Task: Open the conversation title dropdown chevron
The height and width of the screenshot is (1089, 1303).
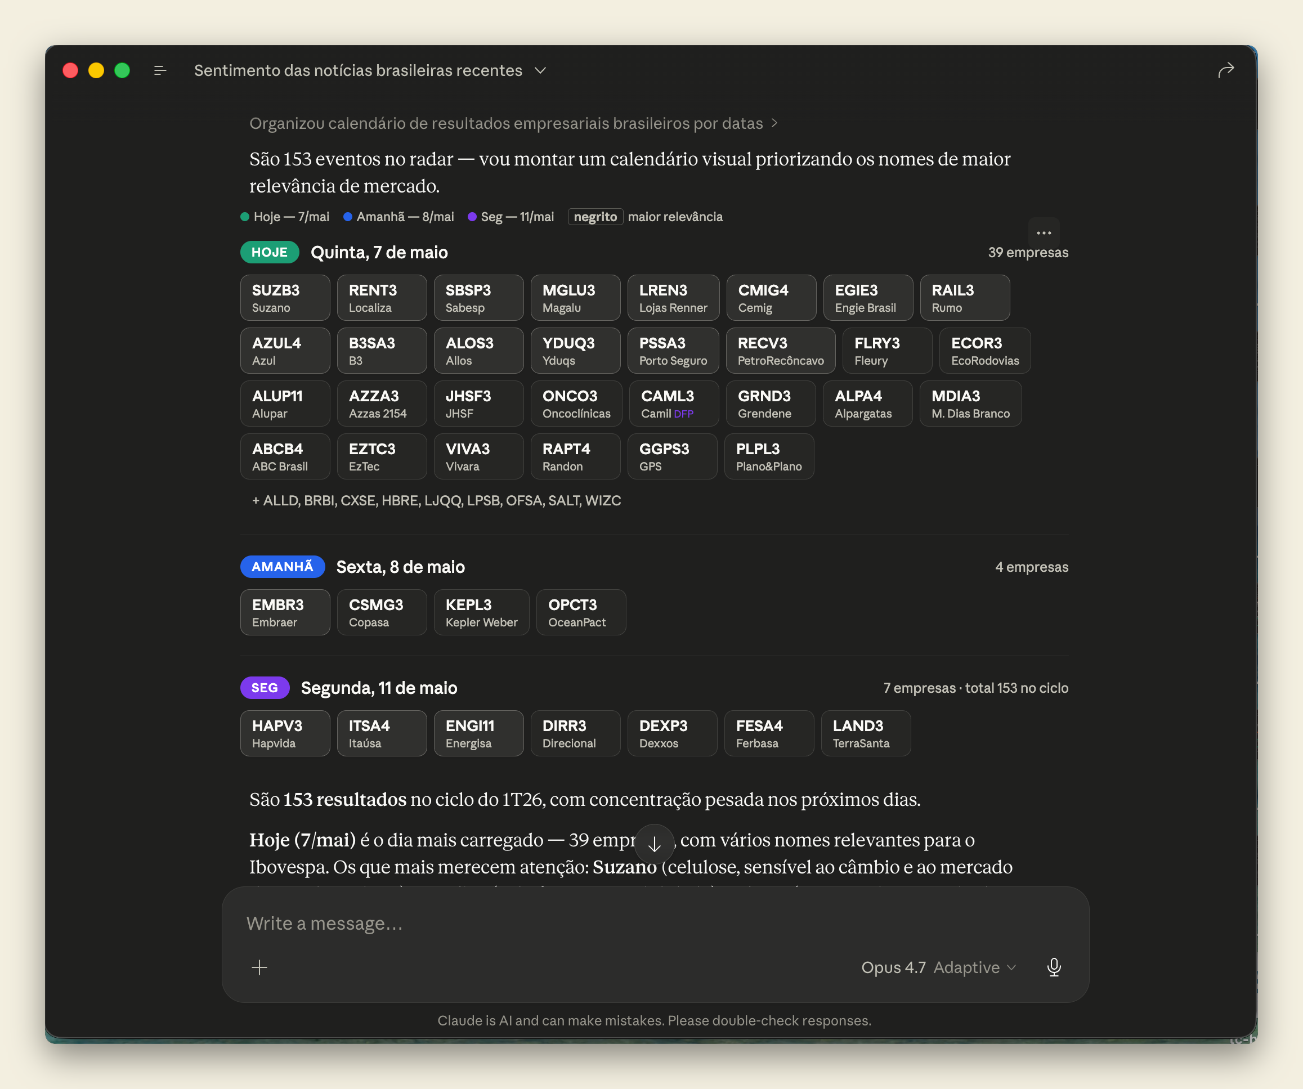Action: (540, 71)
